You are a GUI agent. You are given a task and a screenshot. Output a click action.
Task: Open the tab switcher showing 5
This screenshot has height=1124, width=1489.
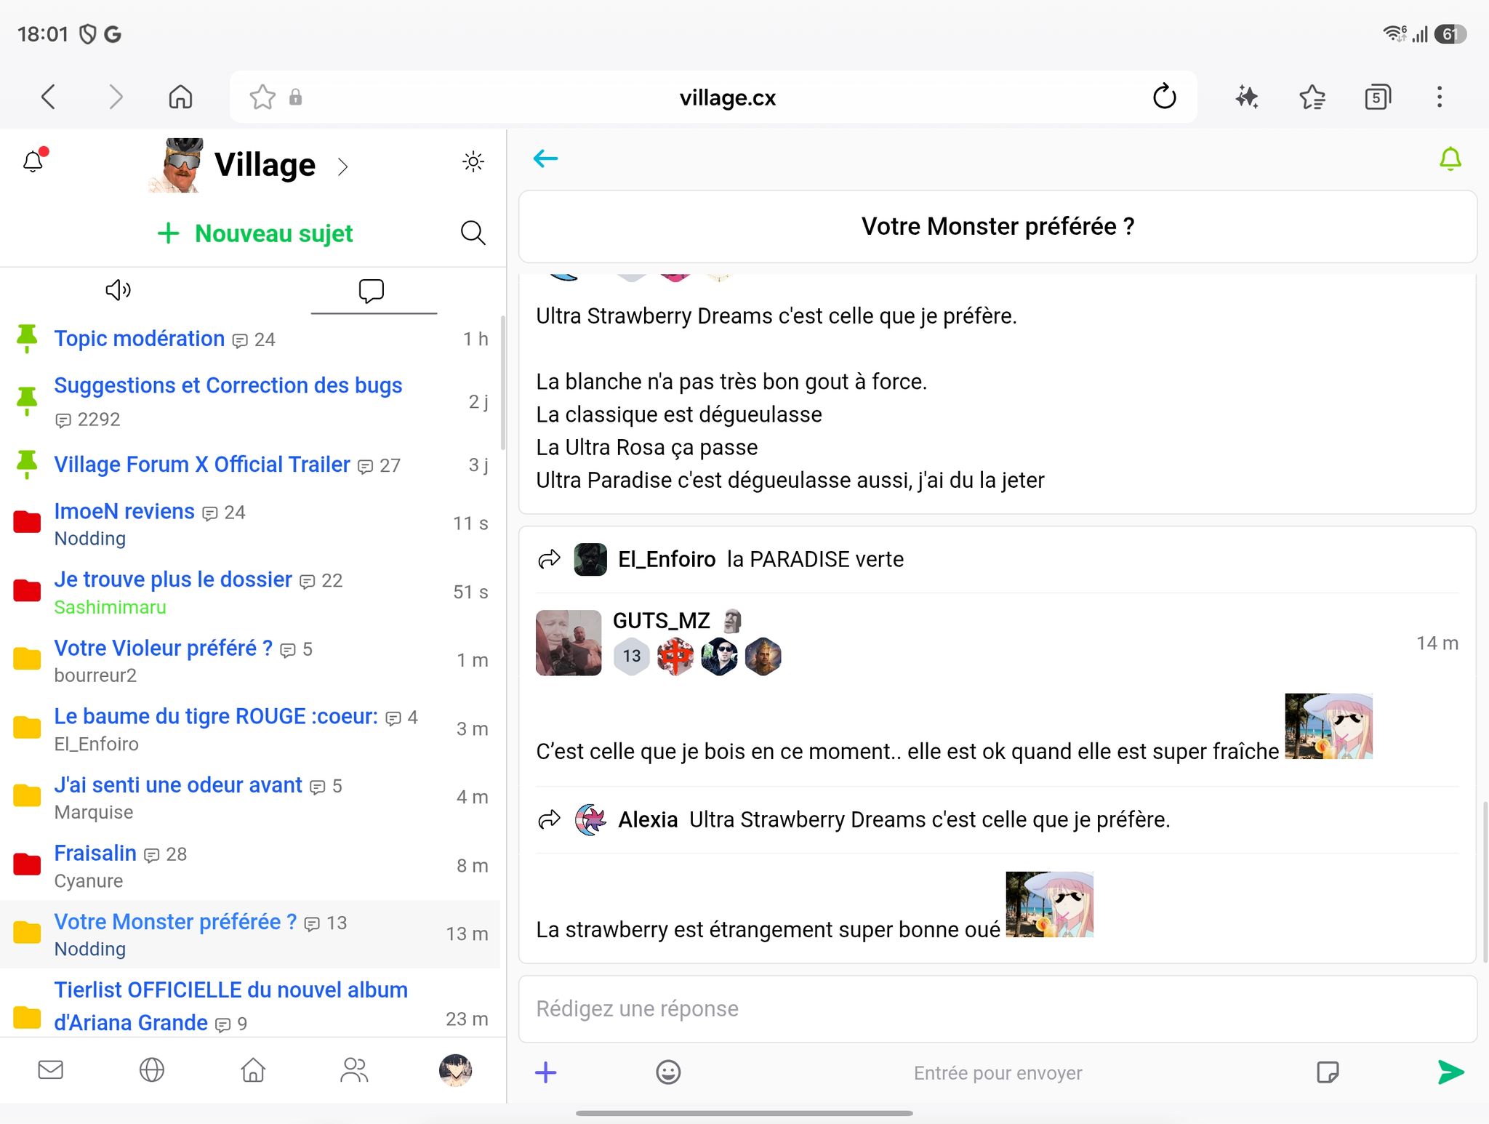click(1377, 97)
